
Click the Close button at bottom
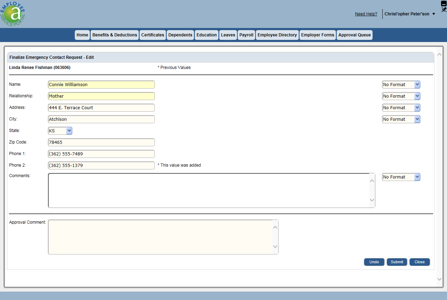point(419,262)
